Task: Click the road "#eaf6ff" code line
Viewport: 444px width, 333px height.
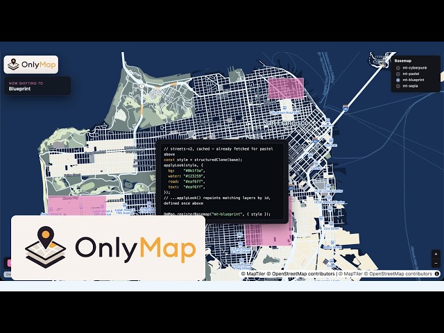Action: pos(187,182)
